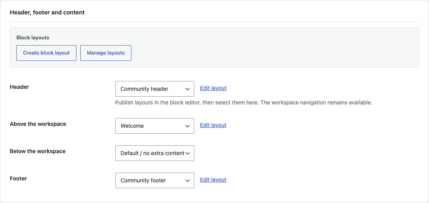Open the Footer dropdown showing Community footer
Image resolution: width=429 pixels, height=203 pixels.
point(154,180)
